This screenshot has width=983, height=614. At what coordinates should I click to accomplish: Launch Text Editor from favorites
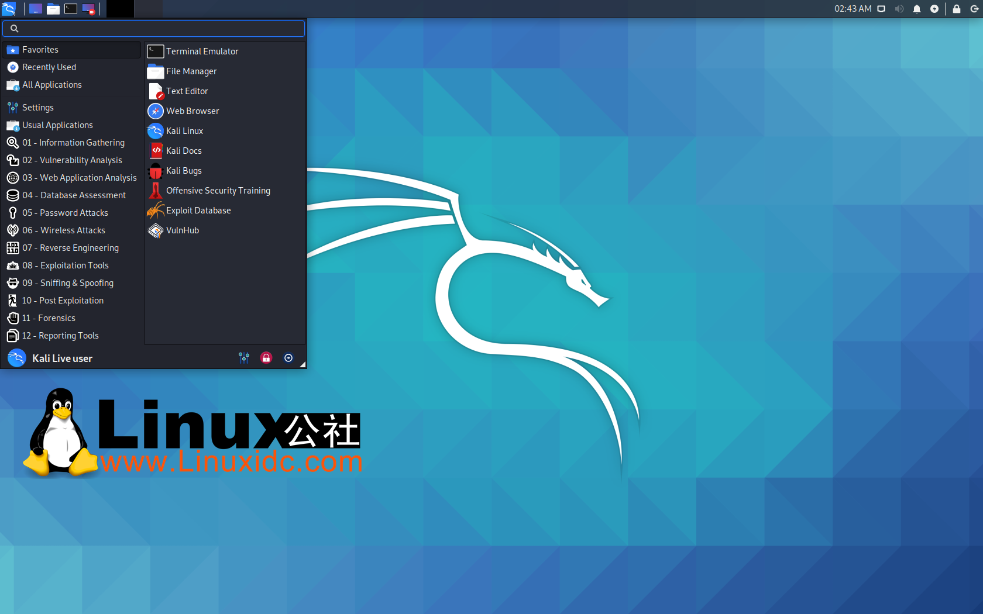click(x=225, y=91)
